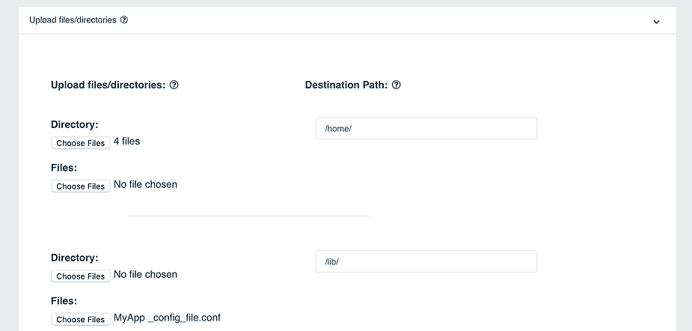692x331 pixels.
Task: Focus the /home/ destination path field
Action: 426,128
